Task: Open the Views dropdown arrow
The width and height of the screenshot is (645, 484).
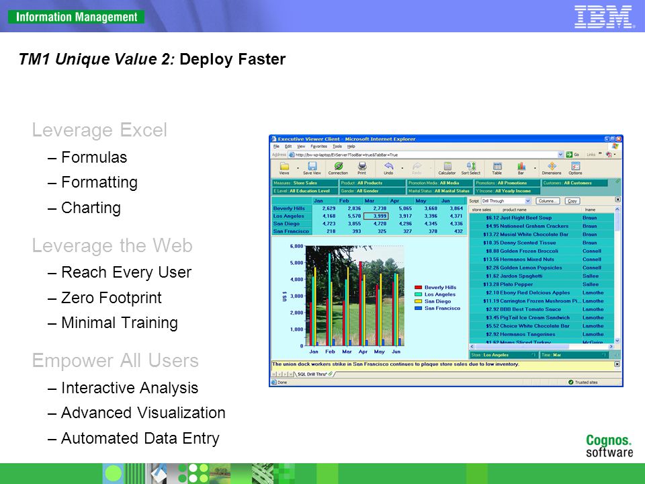Action: pos(298,168)
